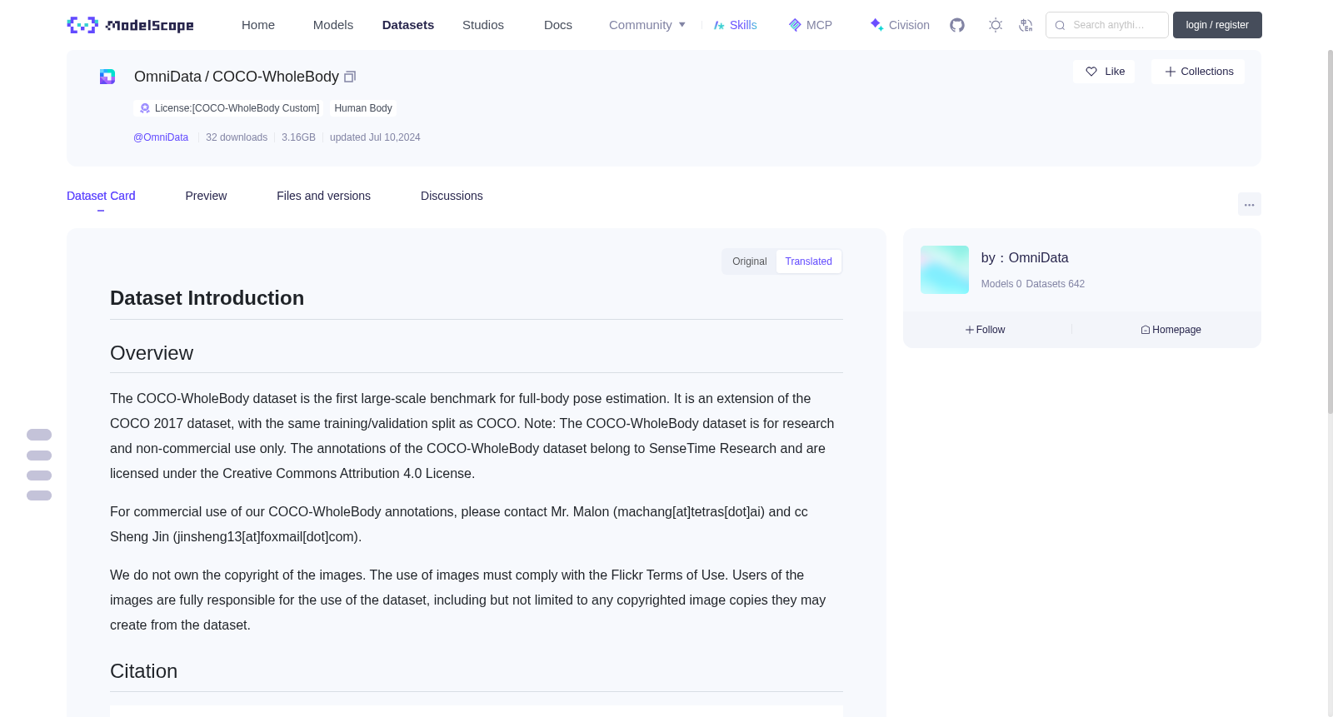Open the MCP page
1333x717 pixels.
point(810,25)
